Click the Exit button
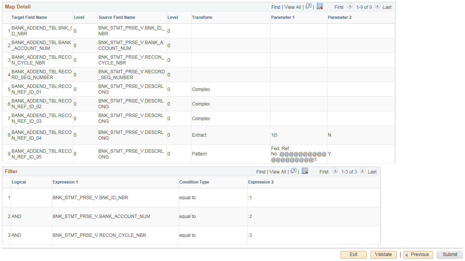Viewport: 465px width, 261px height. [x=354, y=254]
